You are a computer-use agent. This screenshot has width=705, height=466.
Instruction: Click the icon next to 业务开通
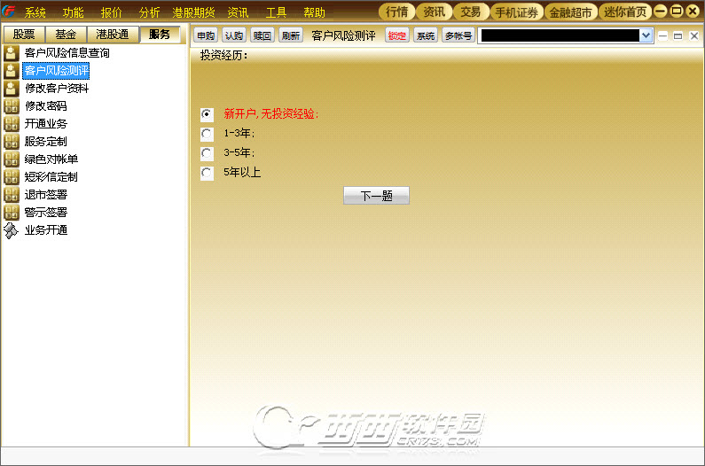[x=12, y=230]
